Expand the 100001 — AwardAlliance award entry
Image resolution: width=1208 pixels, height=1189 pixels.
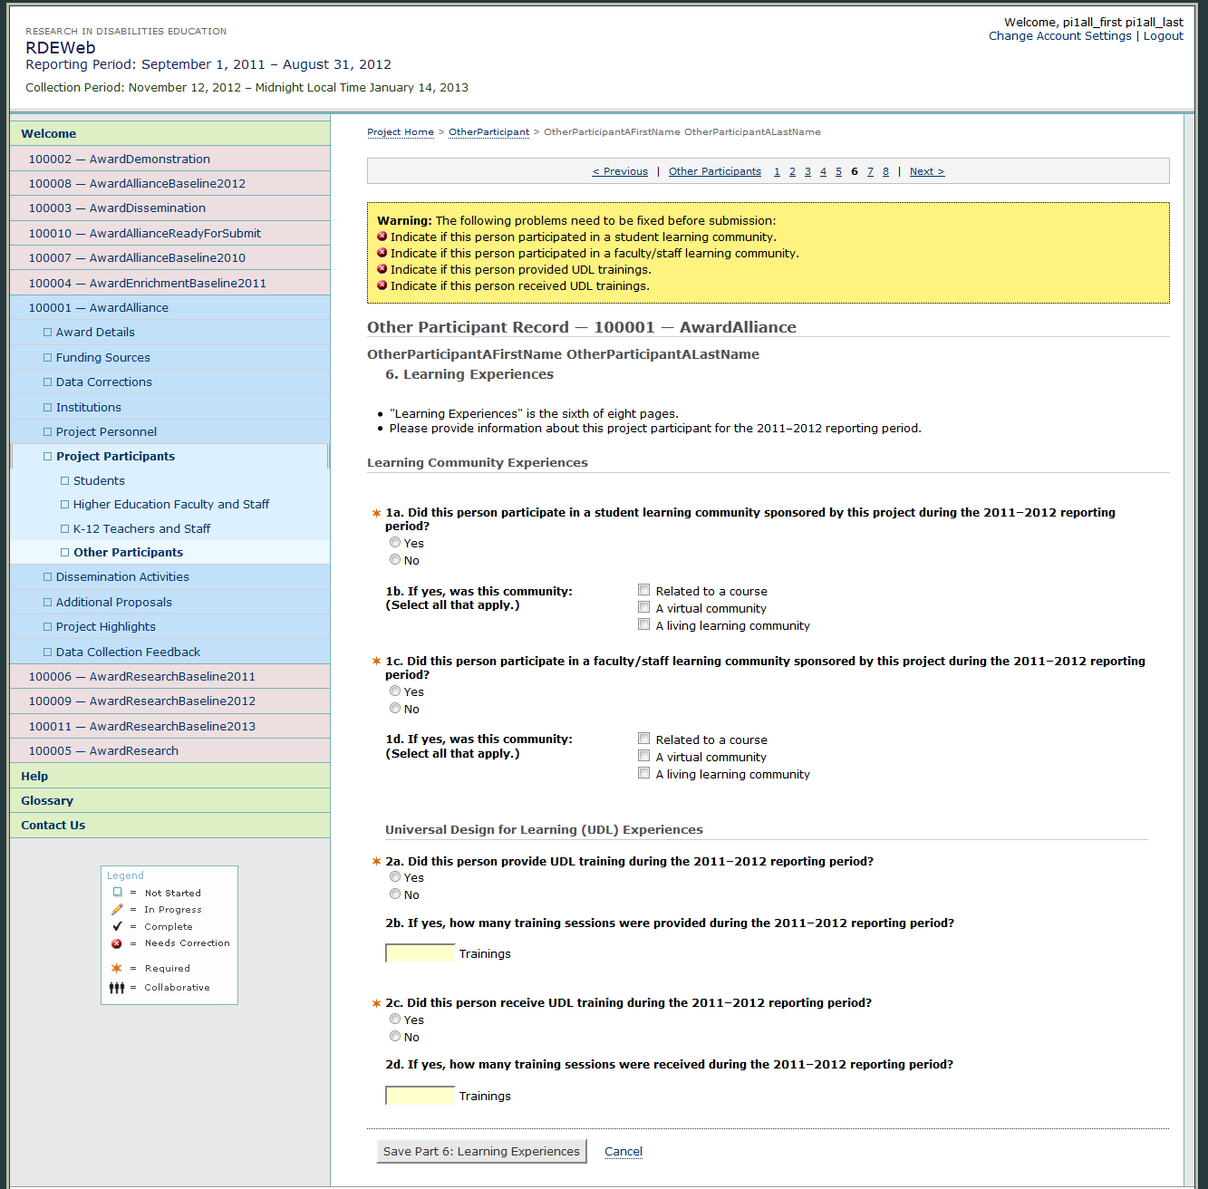point(98,308)
